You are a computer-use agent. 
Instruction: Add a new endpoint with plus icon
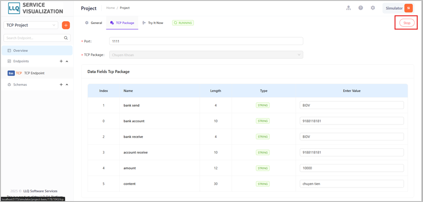pos(61,61)
